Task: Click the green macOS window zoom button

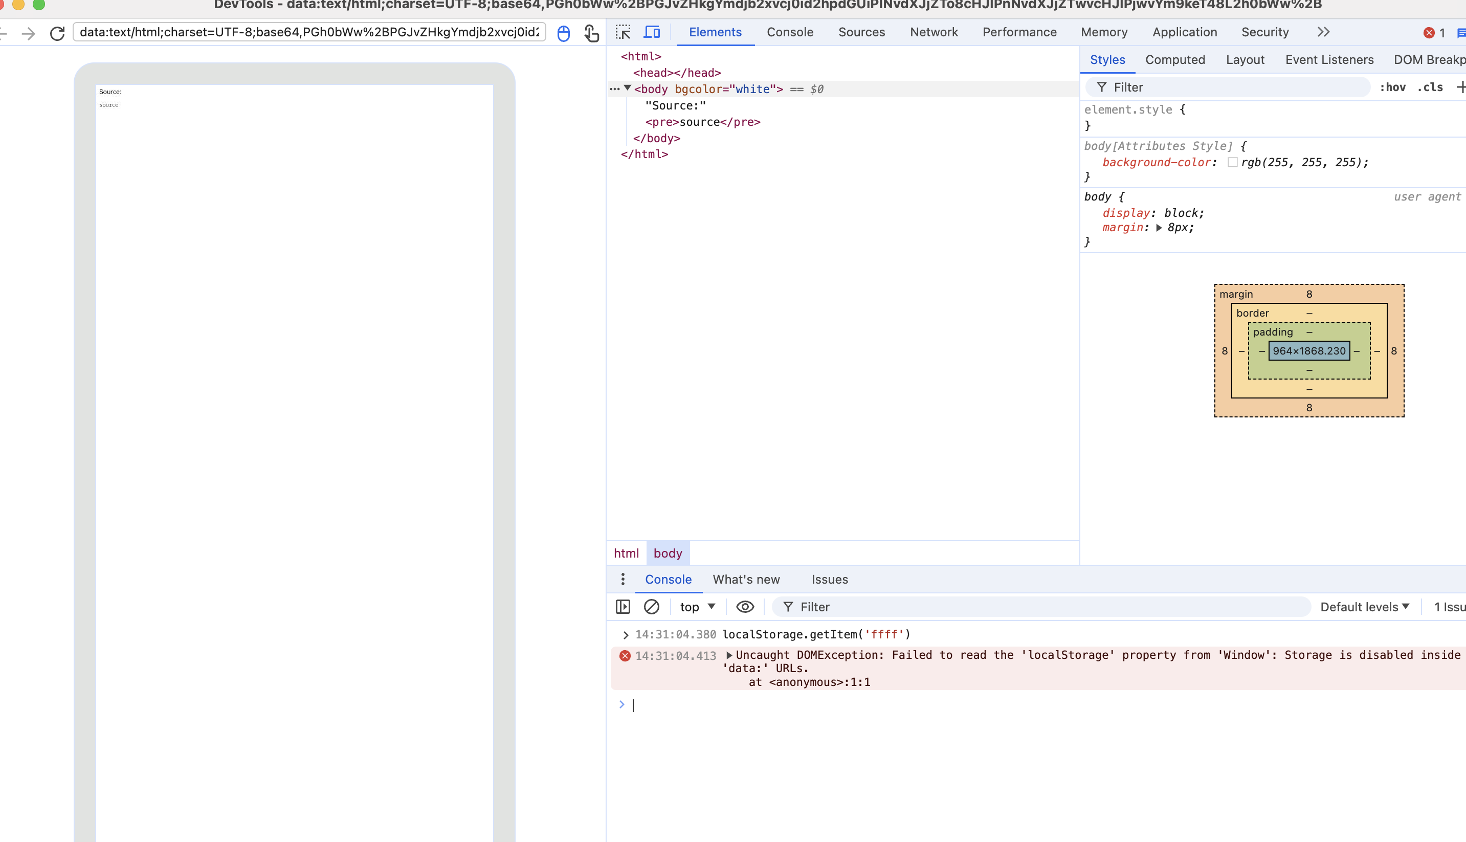Action: 39,5
